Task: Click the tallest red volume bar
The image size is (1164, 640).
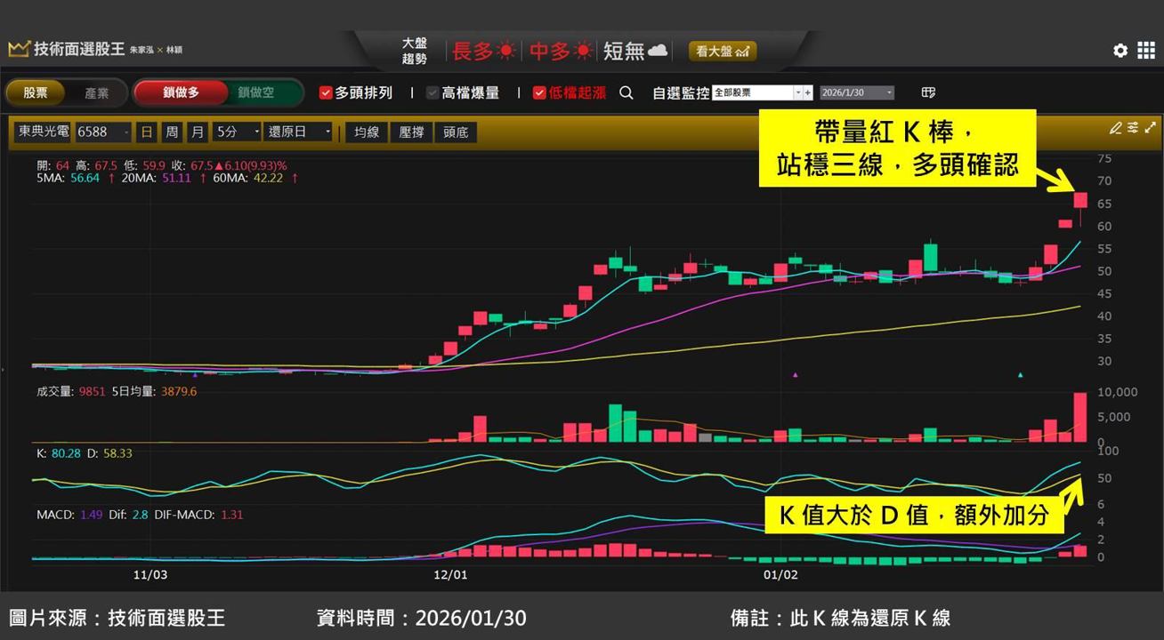Action: pyautogui.click(x=1080, y=417)
